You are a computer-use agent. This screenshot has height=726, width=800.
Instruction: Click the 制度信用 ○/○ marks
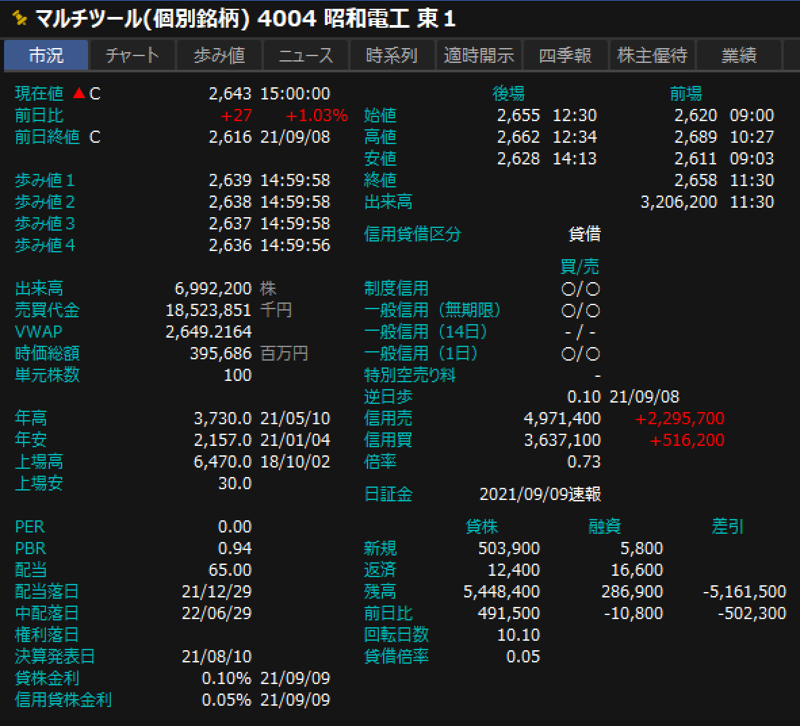[581, 290]
